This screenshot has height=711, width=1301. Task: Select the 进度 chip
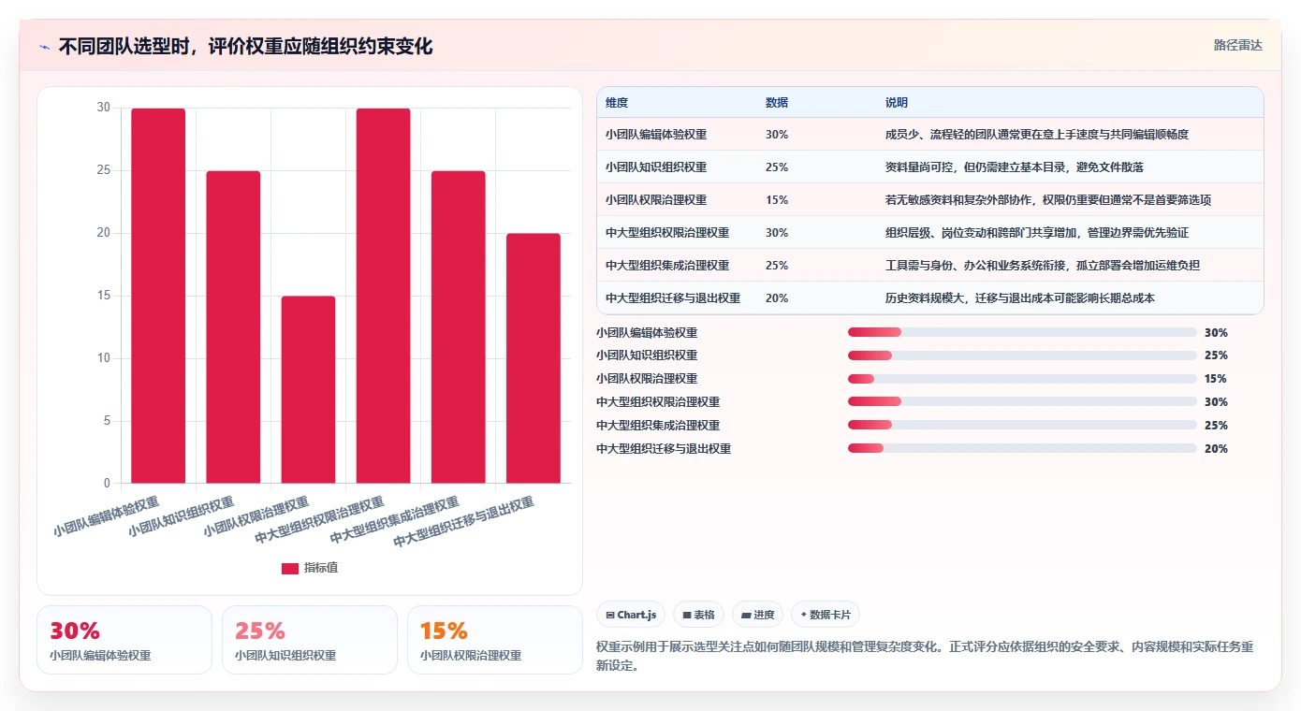pyautogui.click(x=757, y=615)
